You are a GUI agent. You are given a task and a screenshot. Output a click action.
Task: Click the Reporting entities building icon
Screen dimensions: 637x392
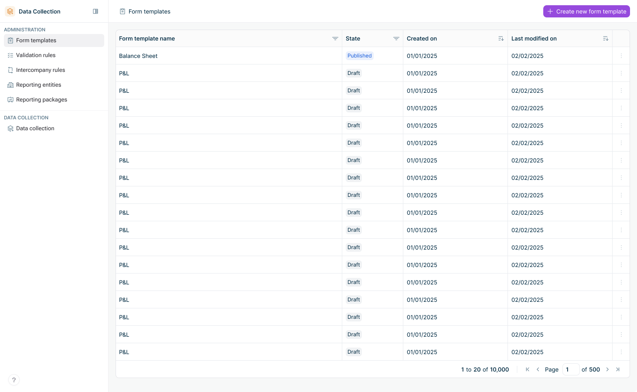coord(10,84)
